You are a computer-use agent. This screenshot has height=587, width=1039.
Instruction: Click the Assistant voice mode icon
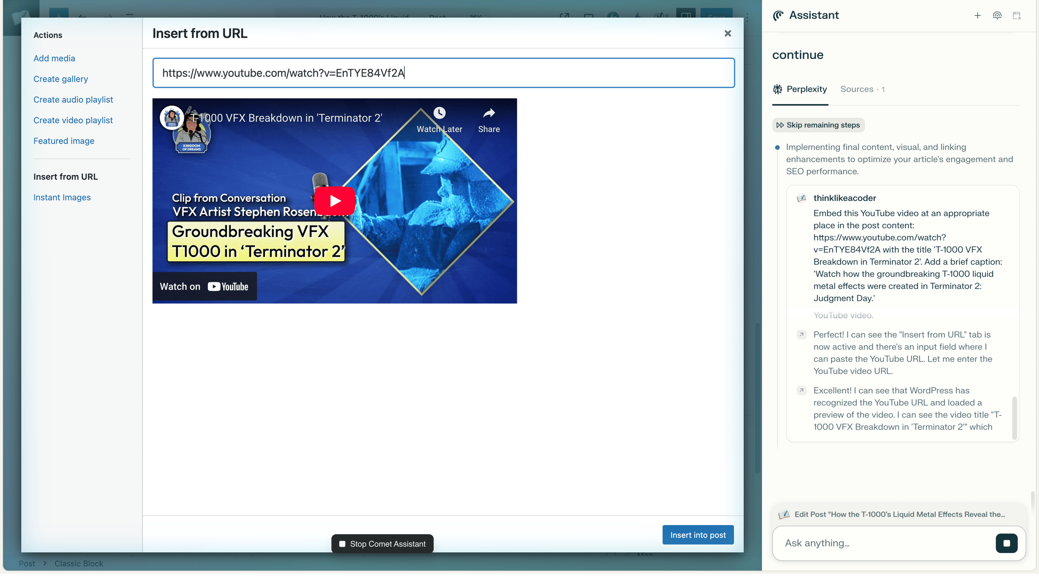[x=997, y=16]
